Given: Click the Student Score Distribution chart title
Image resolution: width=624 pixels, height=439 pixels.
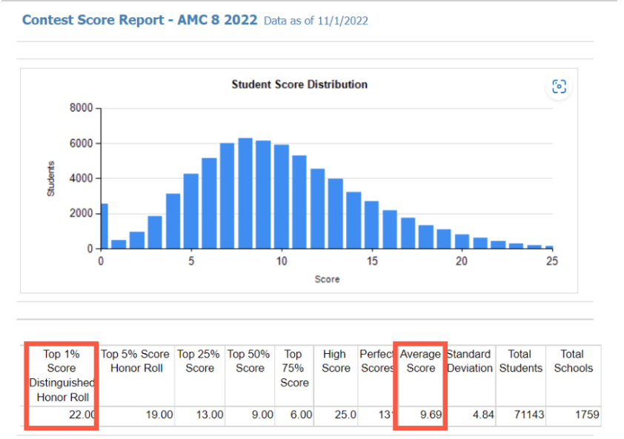Looking at the screenshot, I should coord(299,84).
